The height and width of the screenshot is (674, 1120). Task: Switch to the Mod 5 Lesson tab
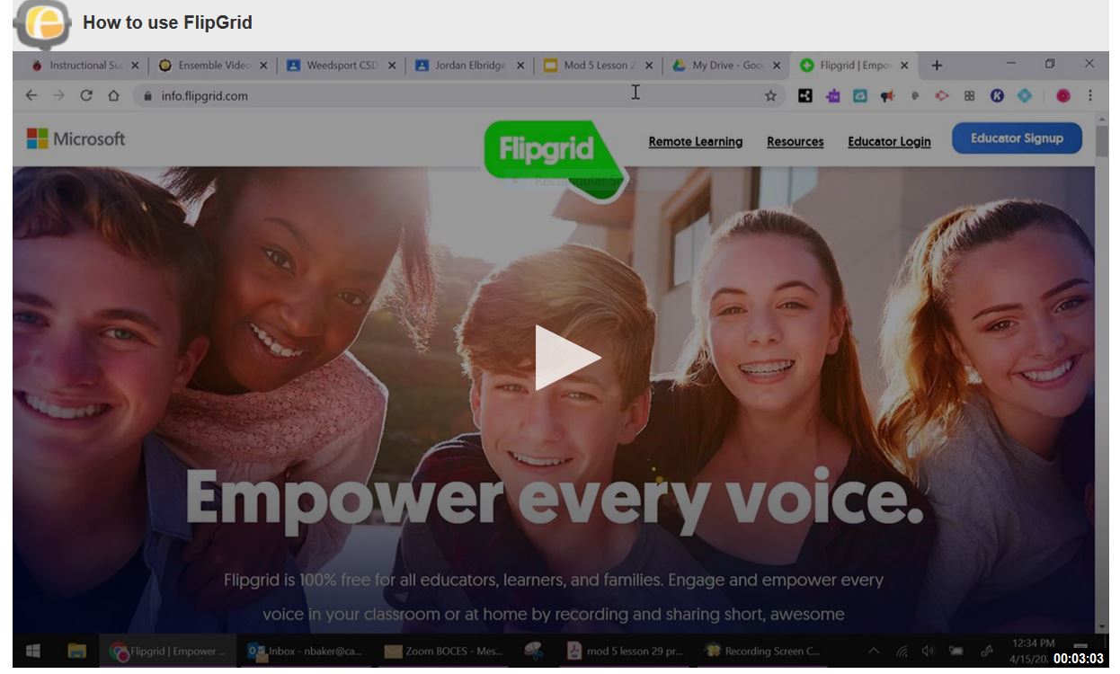tap(600, 65)
